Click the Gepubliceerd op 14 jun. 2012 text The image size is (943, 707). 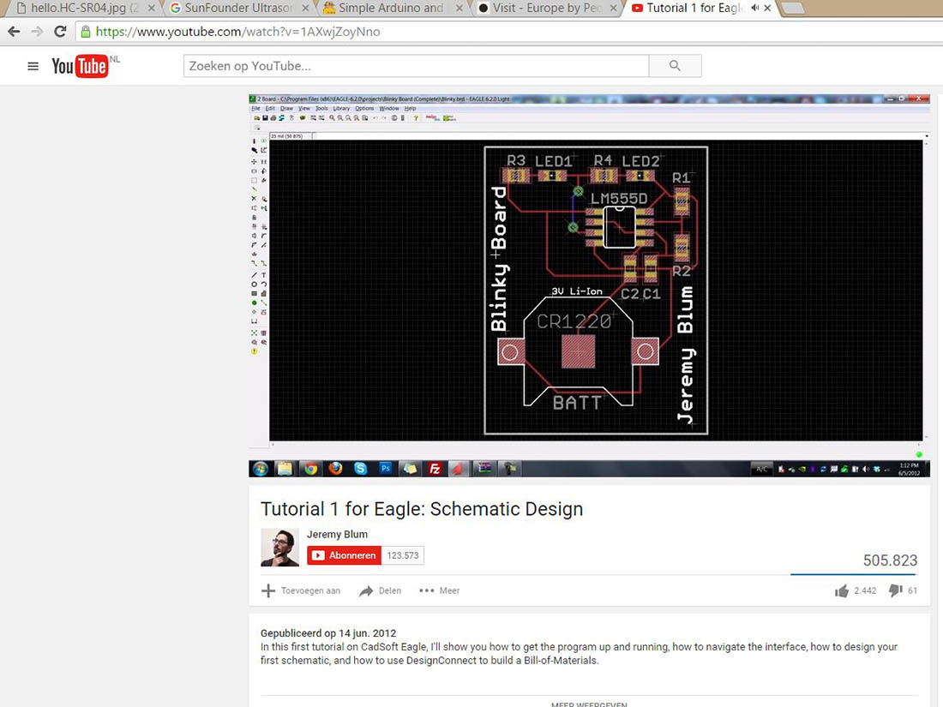(328, 633)
